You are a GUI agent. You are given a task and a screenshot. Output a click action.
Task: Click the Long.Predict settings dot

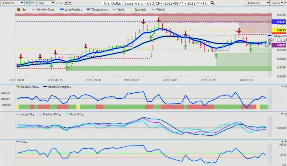[x=82, y=10]
